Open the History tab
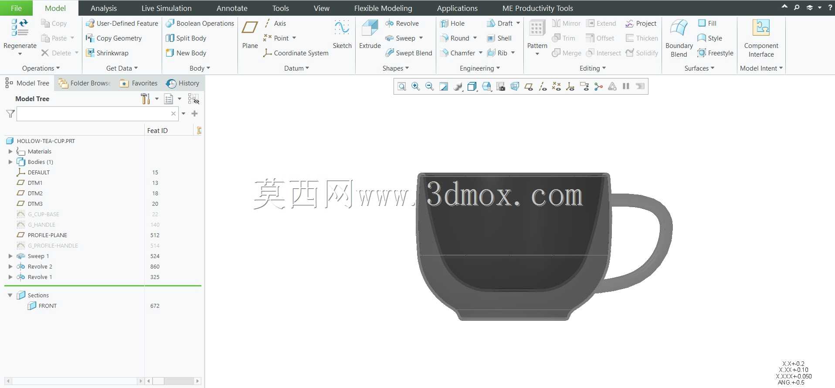 click(183, 83)
